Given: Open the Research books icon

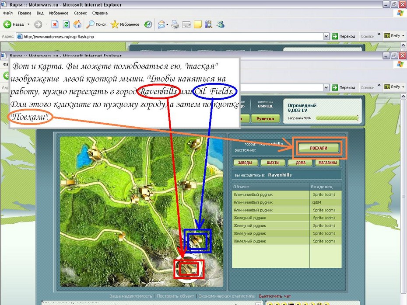Looking at the screenshot, I should (209, 24).
